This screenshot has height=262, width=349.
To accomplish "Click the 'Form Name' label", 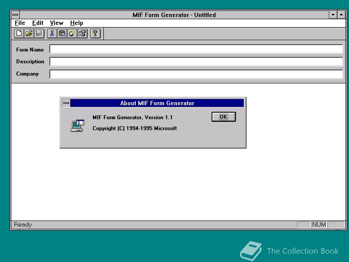I will click(30, 50).
